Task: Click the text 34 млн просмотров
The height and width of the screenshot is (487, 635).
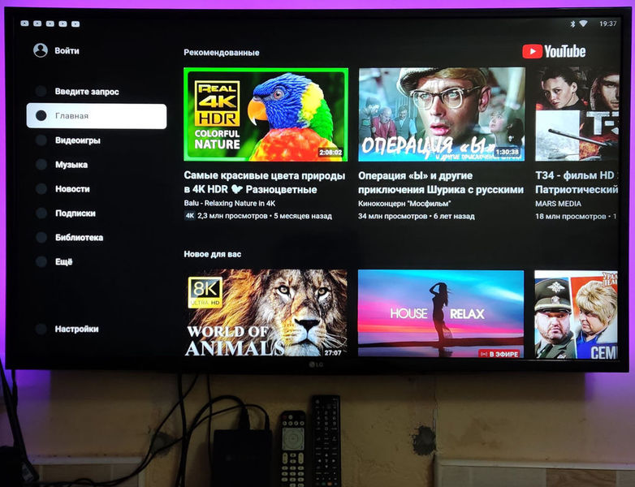Action: pos(393,217)
